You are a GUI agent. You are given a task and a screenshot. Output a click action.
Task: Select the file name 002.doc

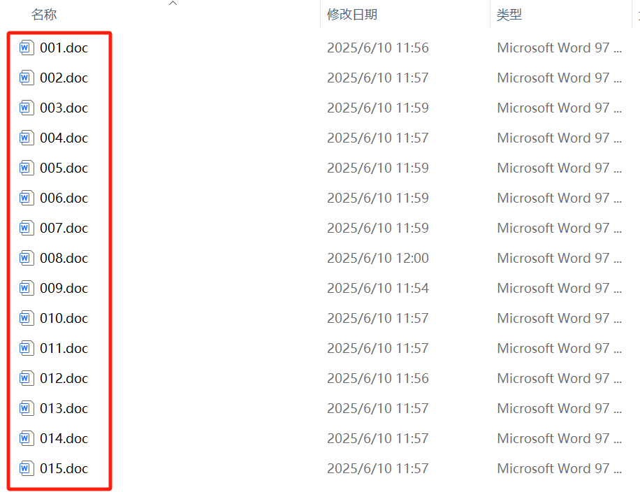pos(64,78)
